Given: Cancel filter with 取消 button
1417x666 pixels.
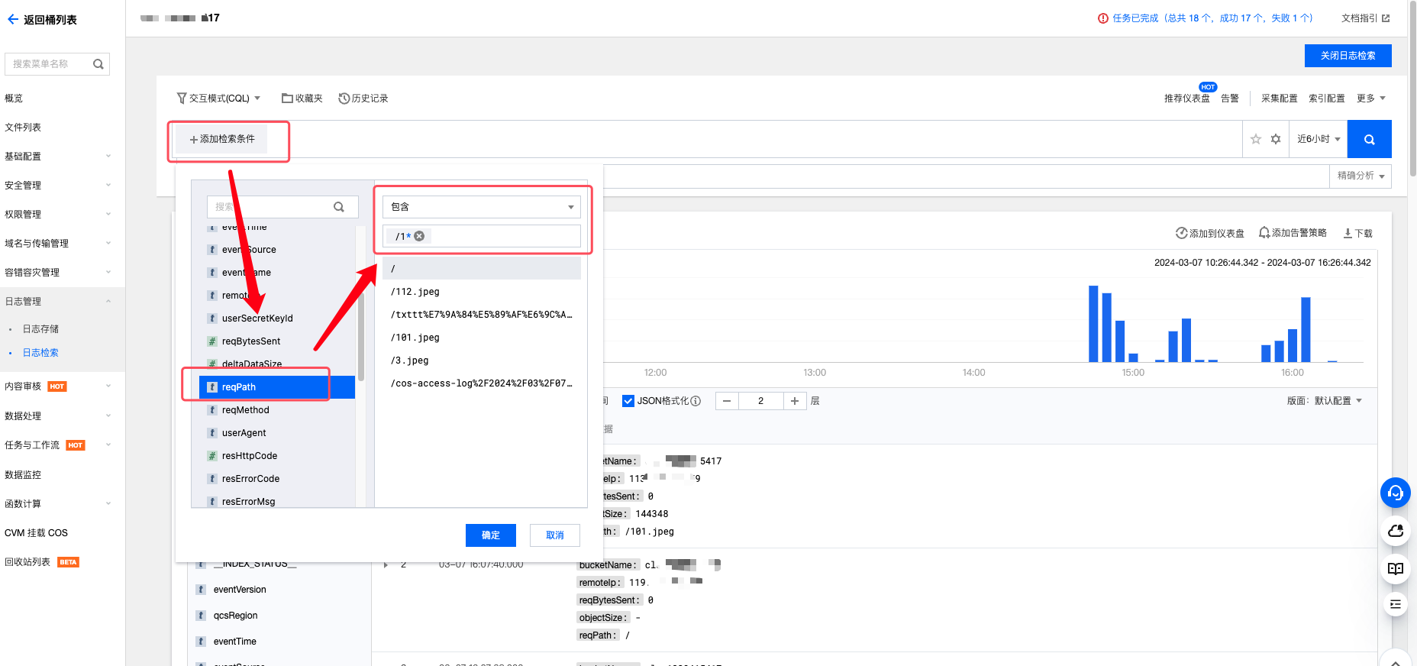Looking at the screenshot, I should click(555, 535).
